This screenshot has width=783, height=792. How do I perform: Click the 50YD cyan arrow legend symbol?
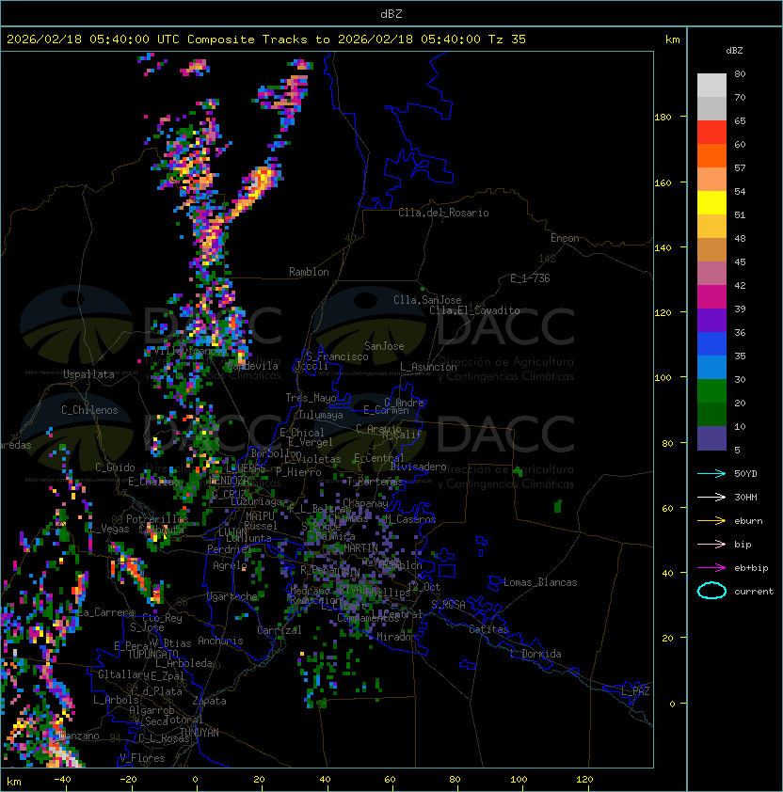click(711, 473)
